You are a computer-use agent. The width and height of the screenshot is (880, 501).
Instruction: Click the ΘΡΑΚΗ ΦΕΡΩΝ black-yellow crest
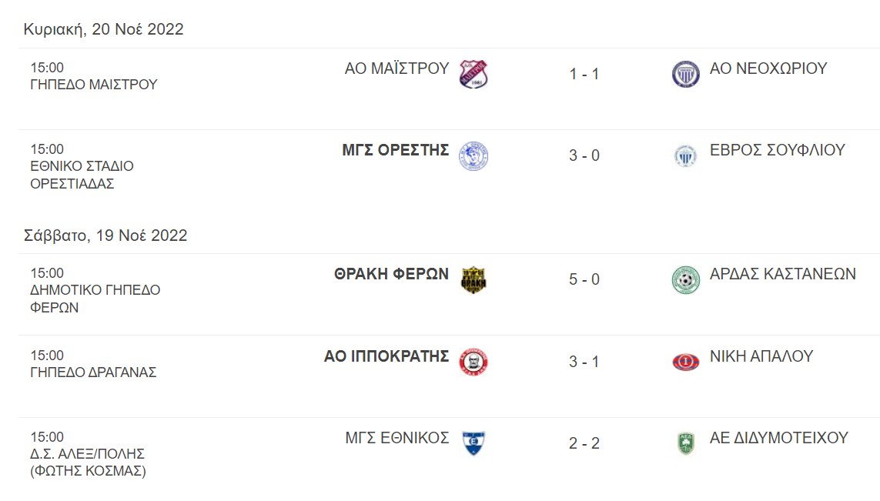473,280
